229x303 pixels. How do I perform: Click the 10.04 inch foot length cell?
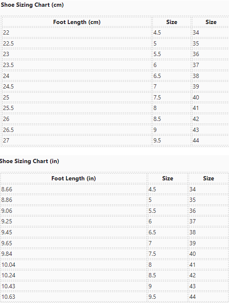74,265
